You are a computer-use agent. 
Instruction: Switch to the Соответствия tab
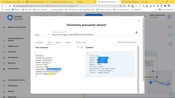(81, 42)
